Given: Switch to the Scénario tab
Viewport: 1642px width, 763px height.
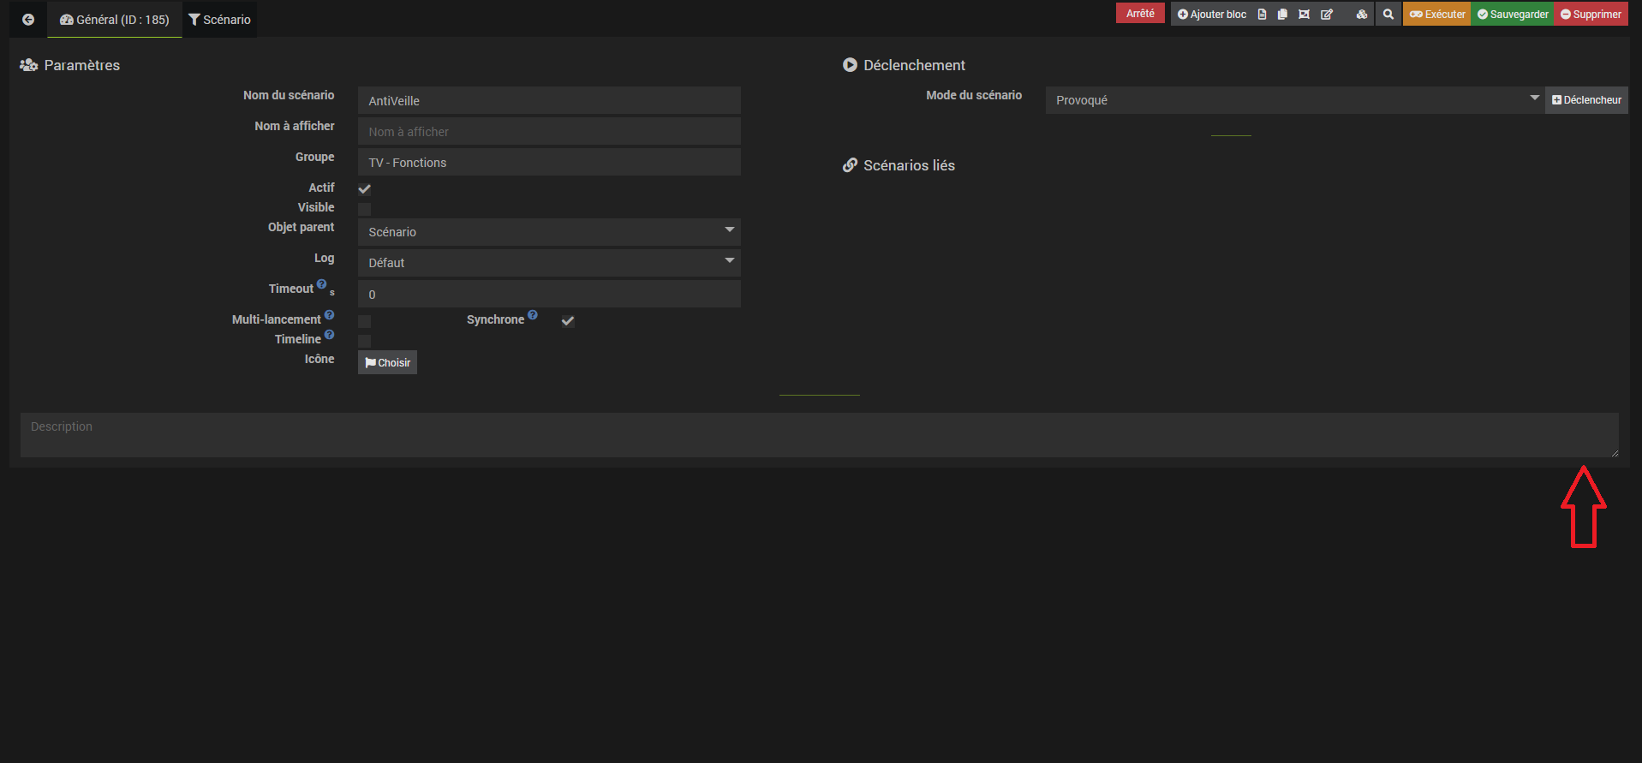Looking at the screenshot, I should click(219, 20).
